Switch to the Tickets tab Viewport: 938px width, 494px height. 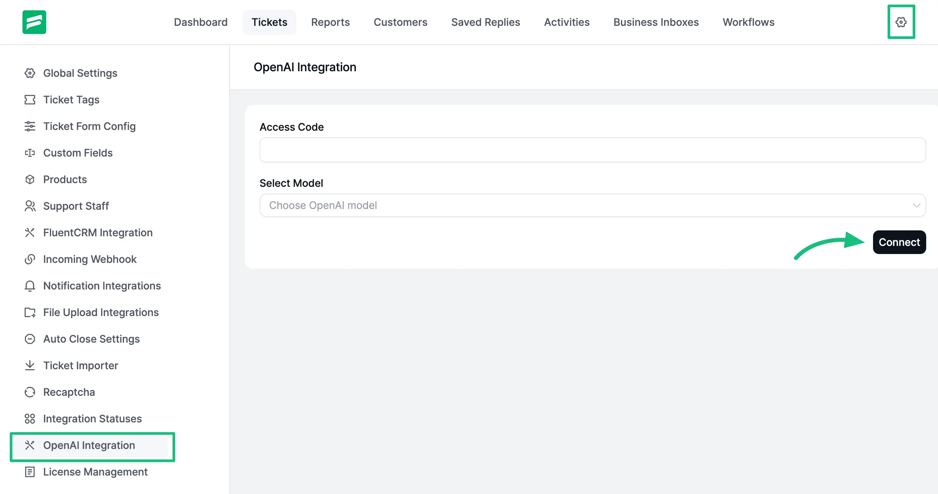(x=269, y=22)
